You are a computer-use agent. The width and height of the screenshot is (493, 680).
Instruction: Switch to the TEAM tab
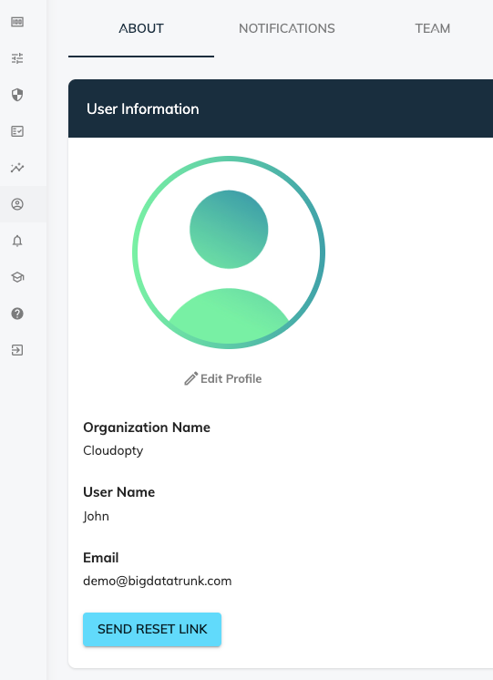(432, 28)
